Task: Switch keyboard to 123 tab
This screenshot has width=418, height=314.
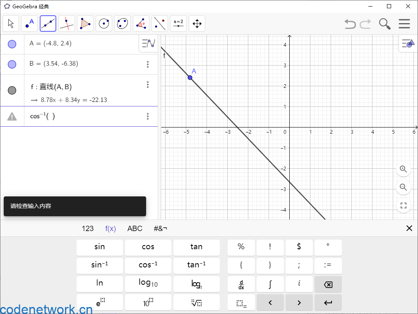Action: coord(88,229)
